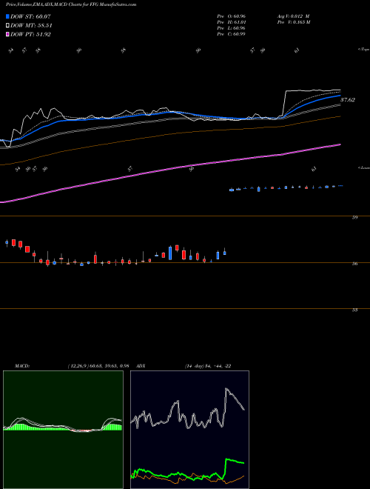
Task: Click the 37.62 price label beside the moving averages
Action: coord(348,100)
